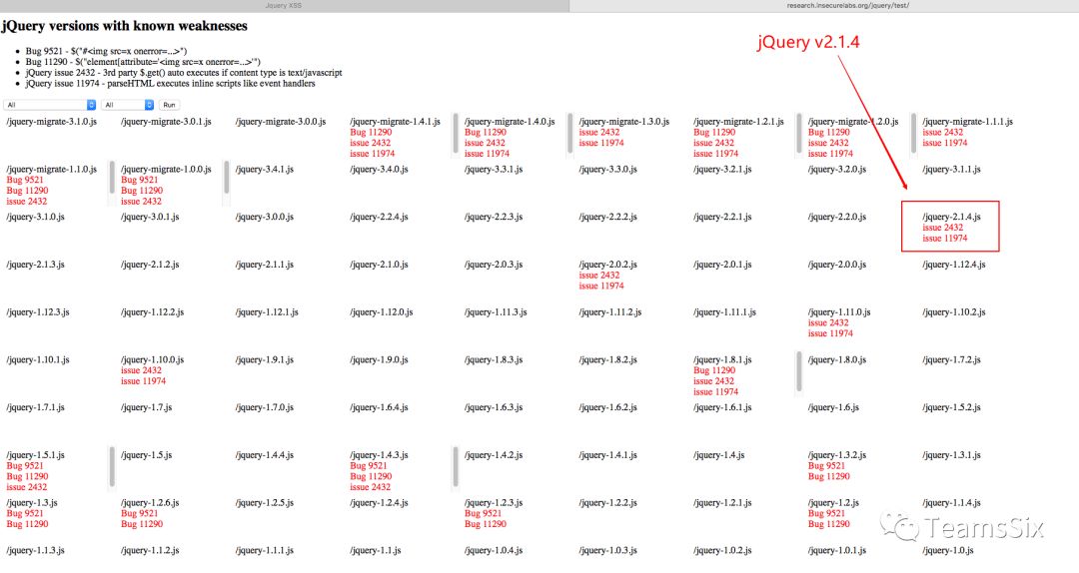Click the Run button
The width and height of the screenshot is (1079, 573).
169,105
